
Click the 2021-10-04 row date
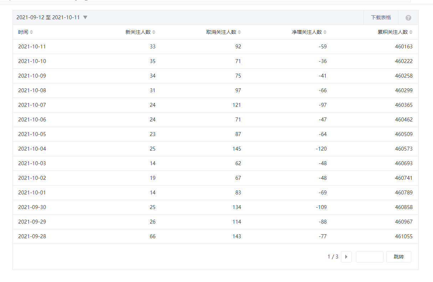(x=32, y=149)
